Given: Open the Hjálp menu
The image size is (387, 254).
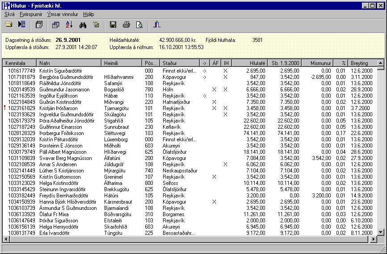Looking at the screenshot, I should point(88,14).
